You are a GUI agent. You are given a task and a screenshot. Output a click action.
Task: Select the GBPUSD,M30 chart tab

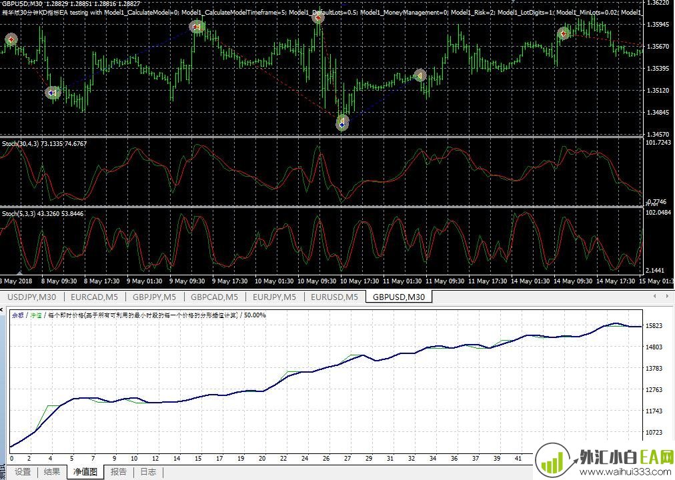coord(399,297)
